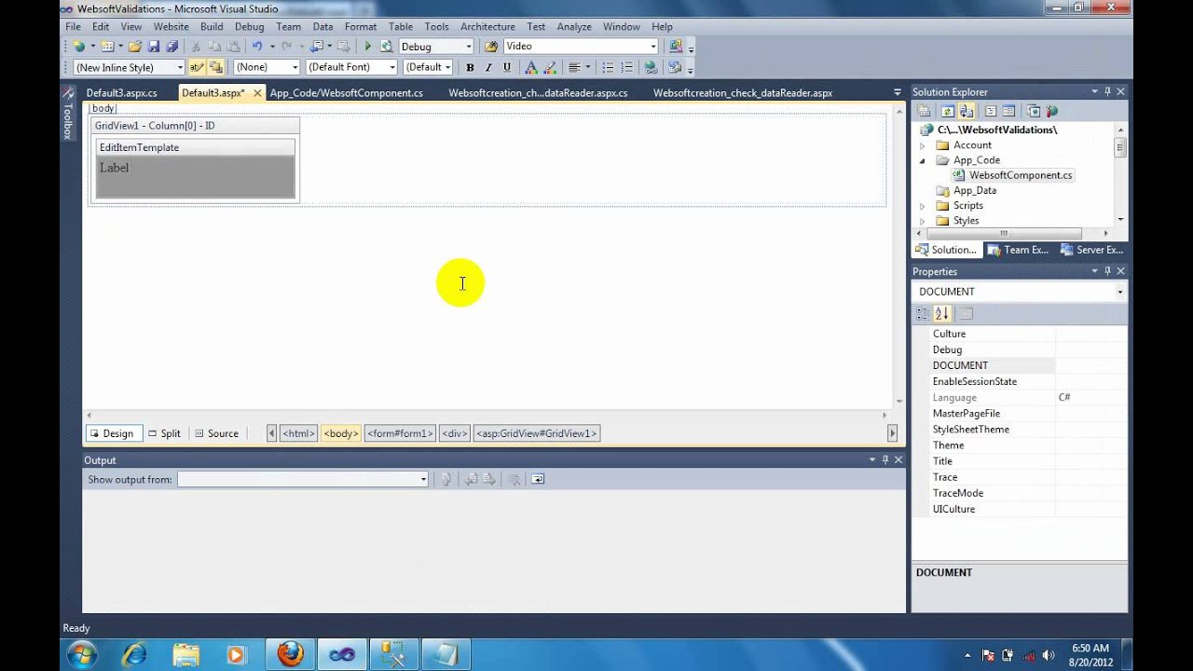Expand the Account folder node

coord(923,145)
